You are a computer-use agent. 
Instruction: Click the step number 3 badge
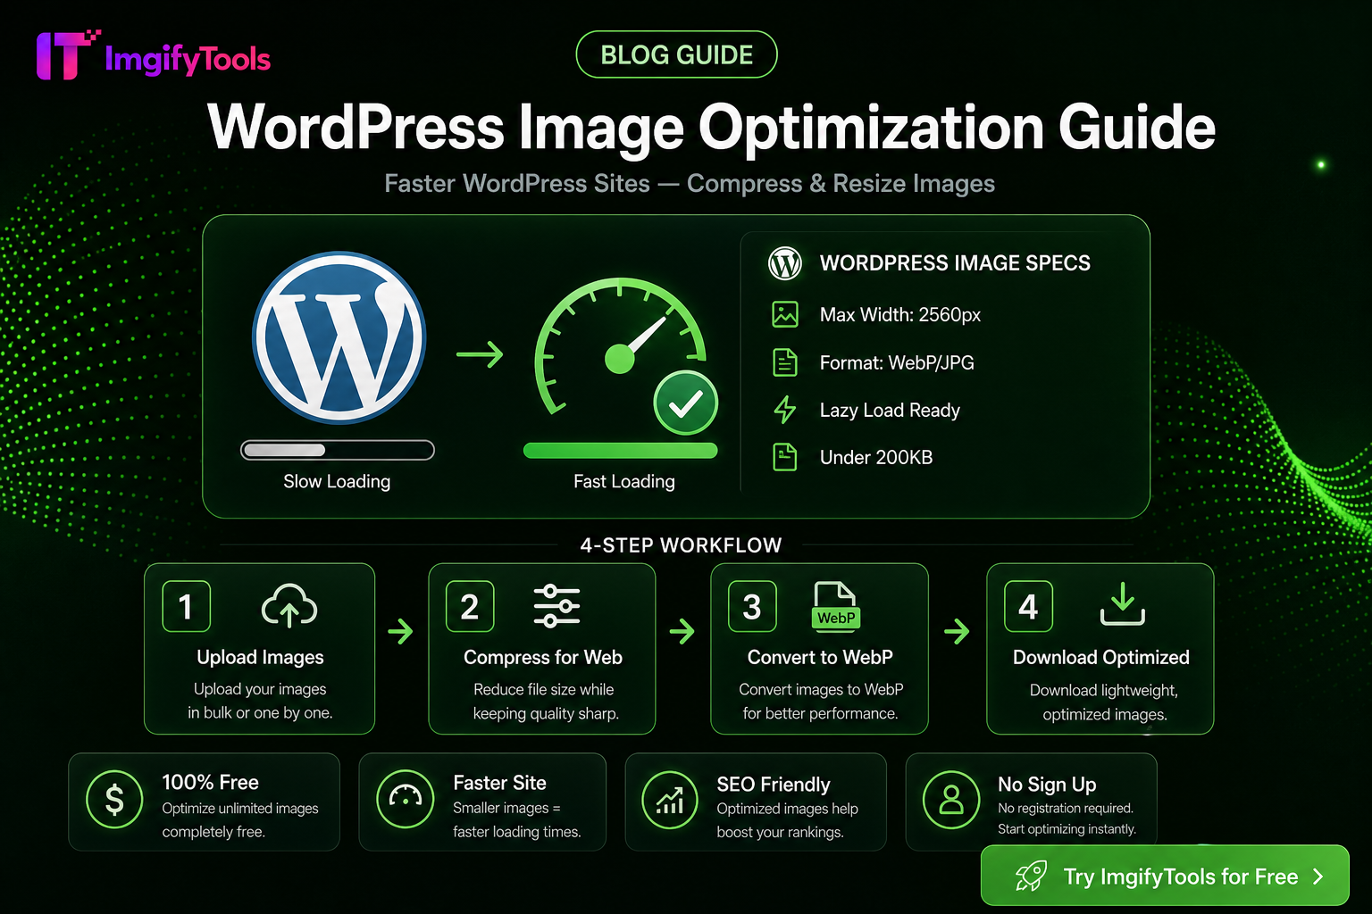pyautogui.click(x=752, y=606)
